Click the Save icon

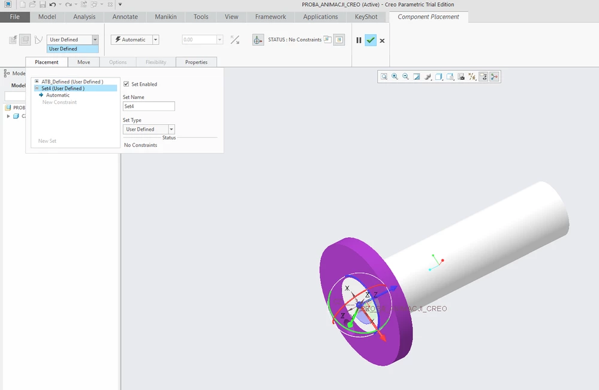(x=43, y=5)
